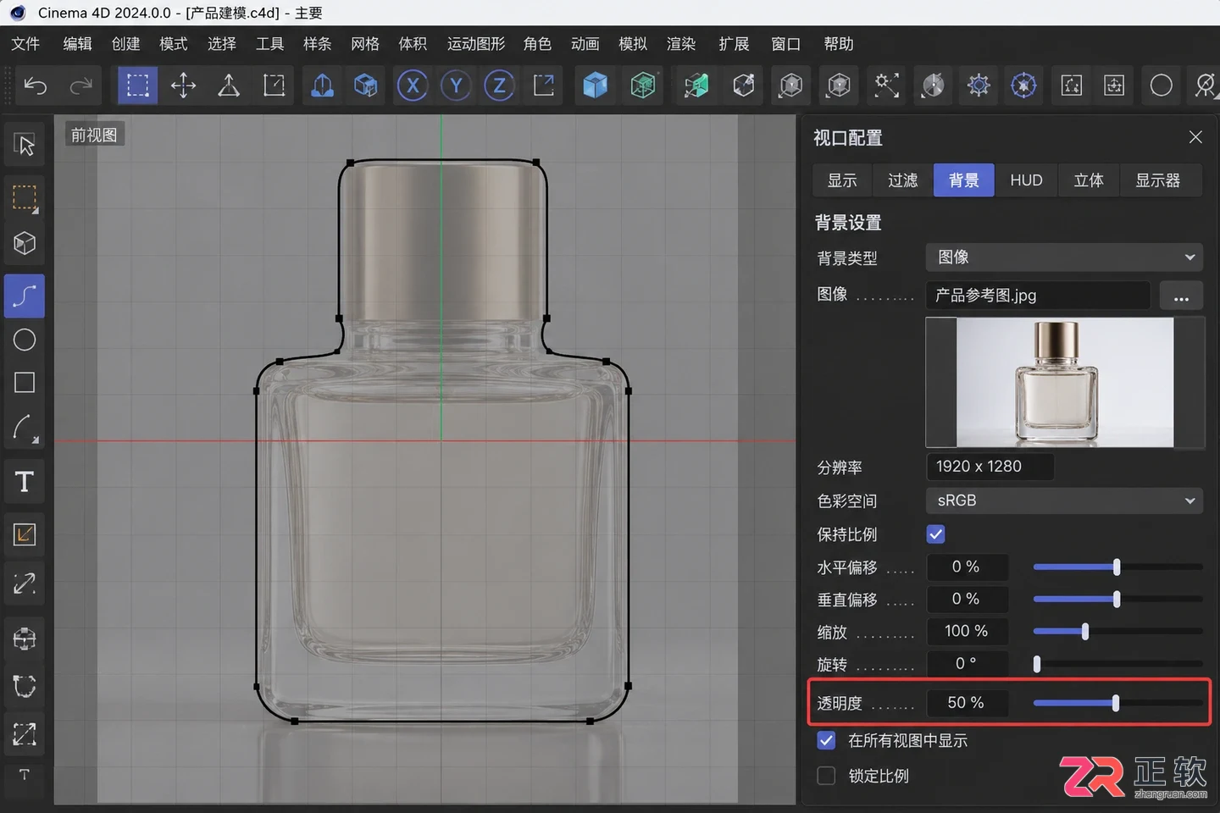The height and width of the screenshot is (813, 1220).
Task: Uncheck the 保持比例 checkbox
Action: 936,534
